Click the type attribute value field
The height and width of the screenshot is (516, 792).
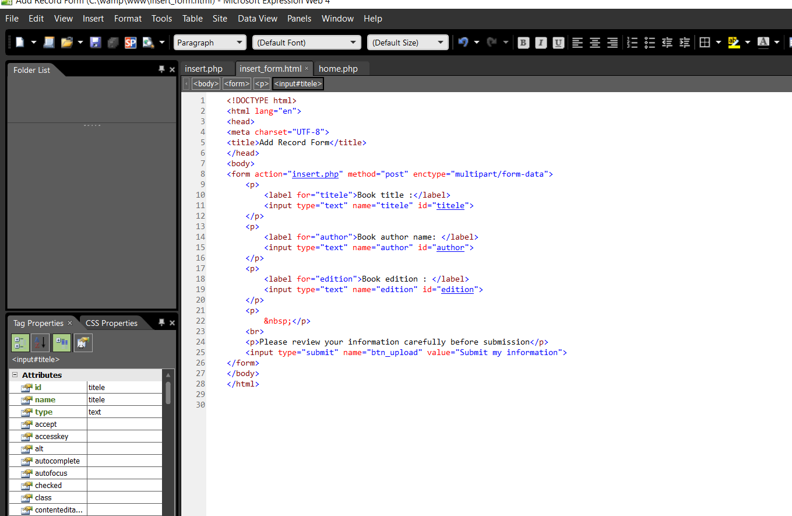124,412
